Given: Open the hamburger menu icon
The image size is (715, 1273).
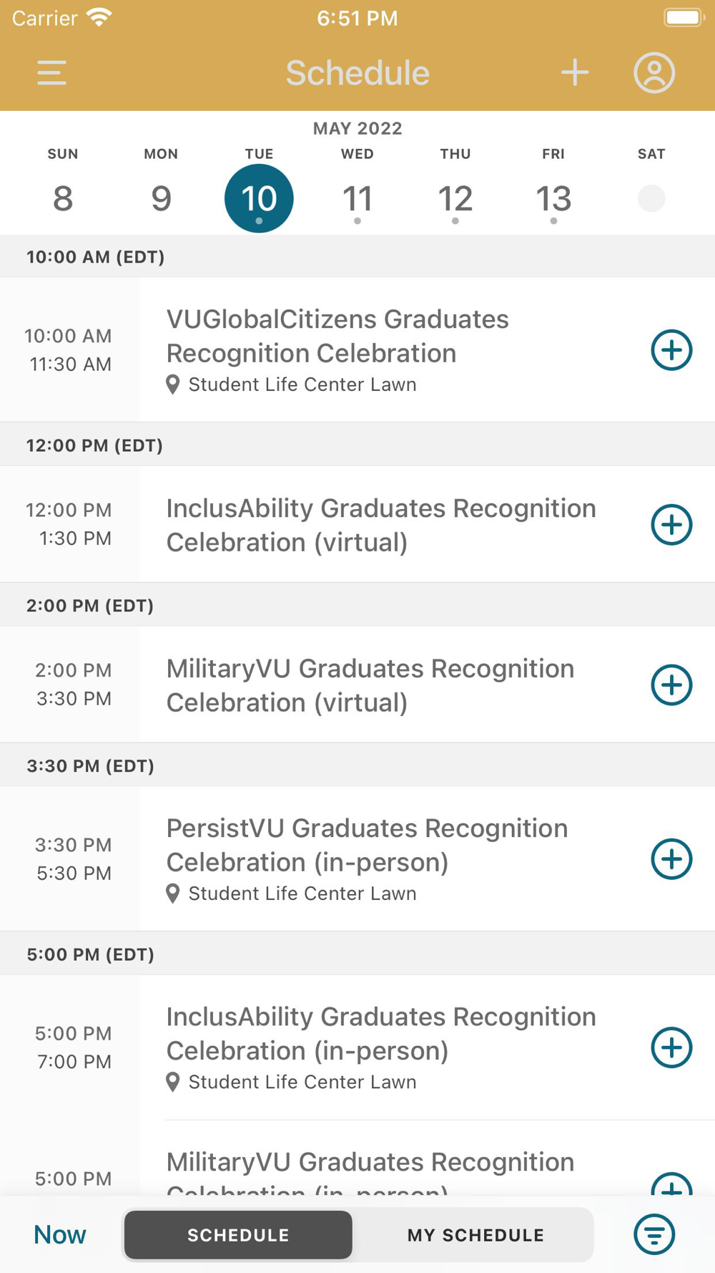Looking at the screenshot, I should tap(51, 73).
